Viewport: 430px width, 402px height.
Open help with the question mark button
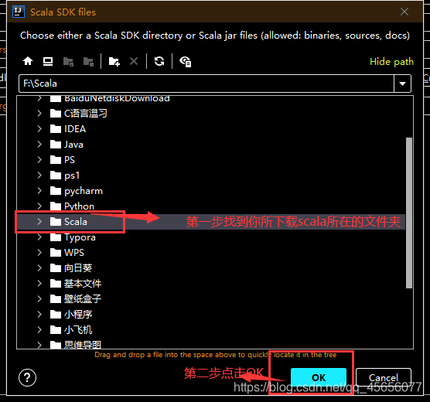click(27, 377)
